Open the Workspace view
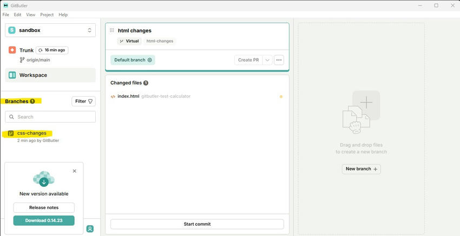Screen dimensions: 460x236 point(50,75)
